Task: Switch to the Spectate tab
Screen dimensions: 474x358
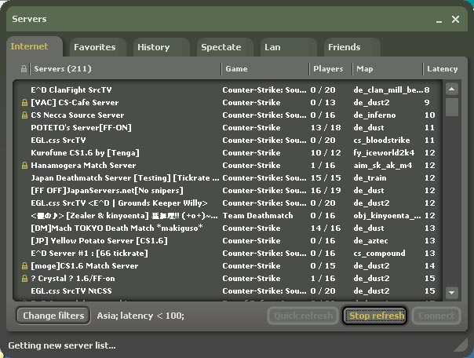Action: tap(225, 47)
